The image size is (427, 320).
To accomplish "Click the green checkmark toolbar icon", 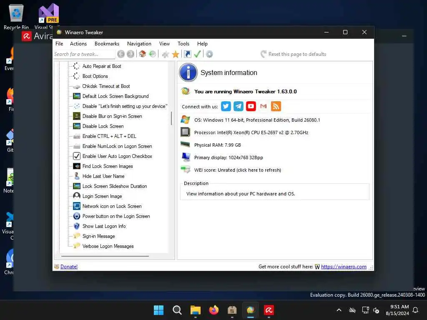I will click(x=197, y=54).
